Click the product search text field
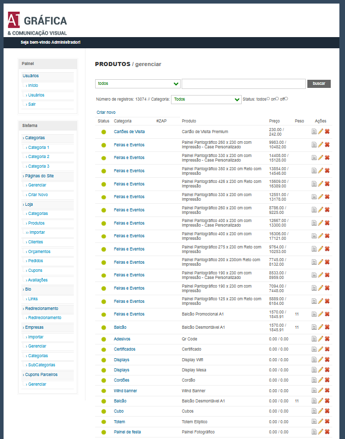 pos(244,84)
